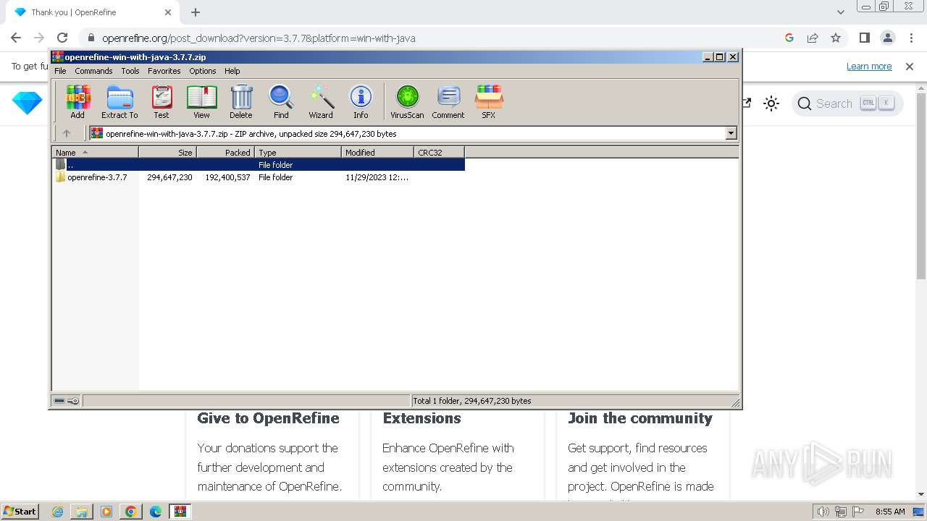
Task: Click the Google icon in address bar
Action: 789,38
